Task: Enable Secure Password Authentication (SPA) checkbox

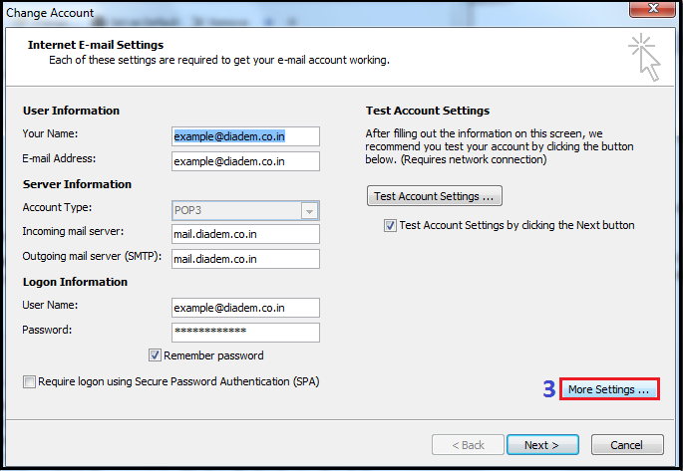Action: [x=29, y=381]
